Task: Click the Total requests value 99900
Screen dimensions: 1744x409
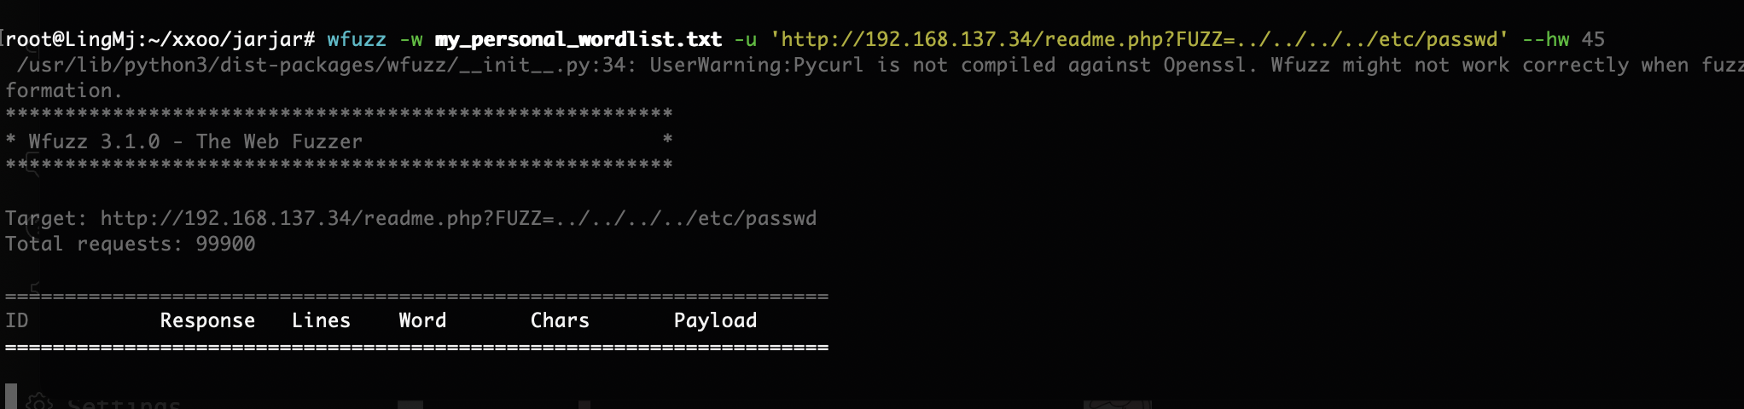Action: 225,244
